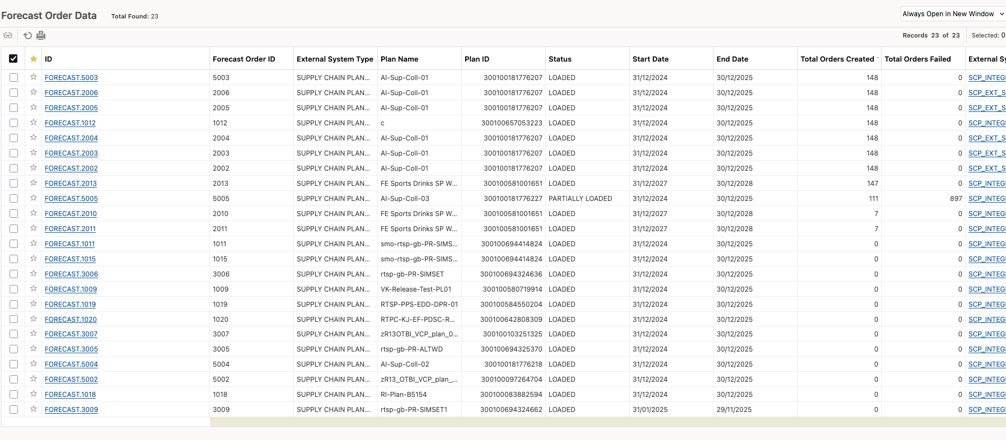This screenshot has height=440, width=1006.
Task: Star the FORECAST.3005 row
Action: [34, 349]
